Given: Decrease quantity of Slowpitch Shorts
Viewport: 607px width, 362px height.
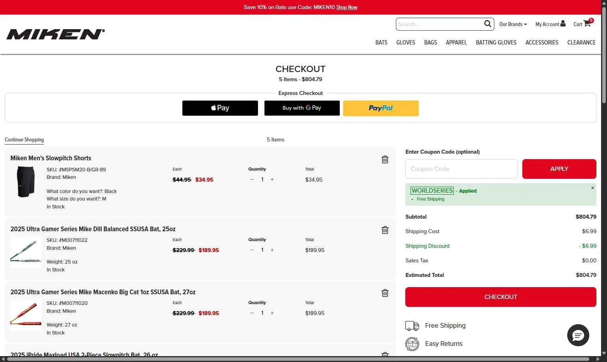Looking at the screenshot, I should 252,180.
